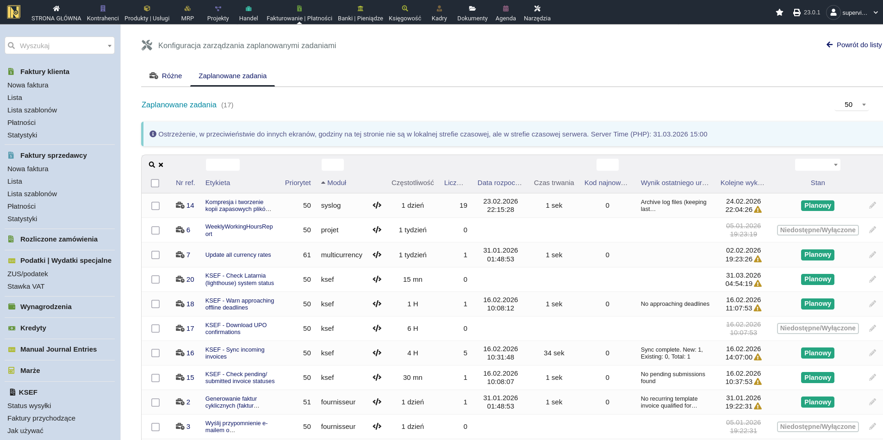Click the printer icon near version number
This screenshot has width=883, height=440.
[x=796, y=12]
